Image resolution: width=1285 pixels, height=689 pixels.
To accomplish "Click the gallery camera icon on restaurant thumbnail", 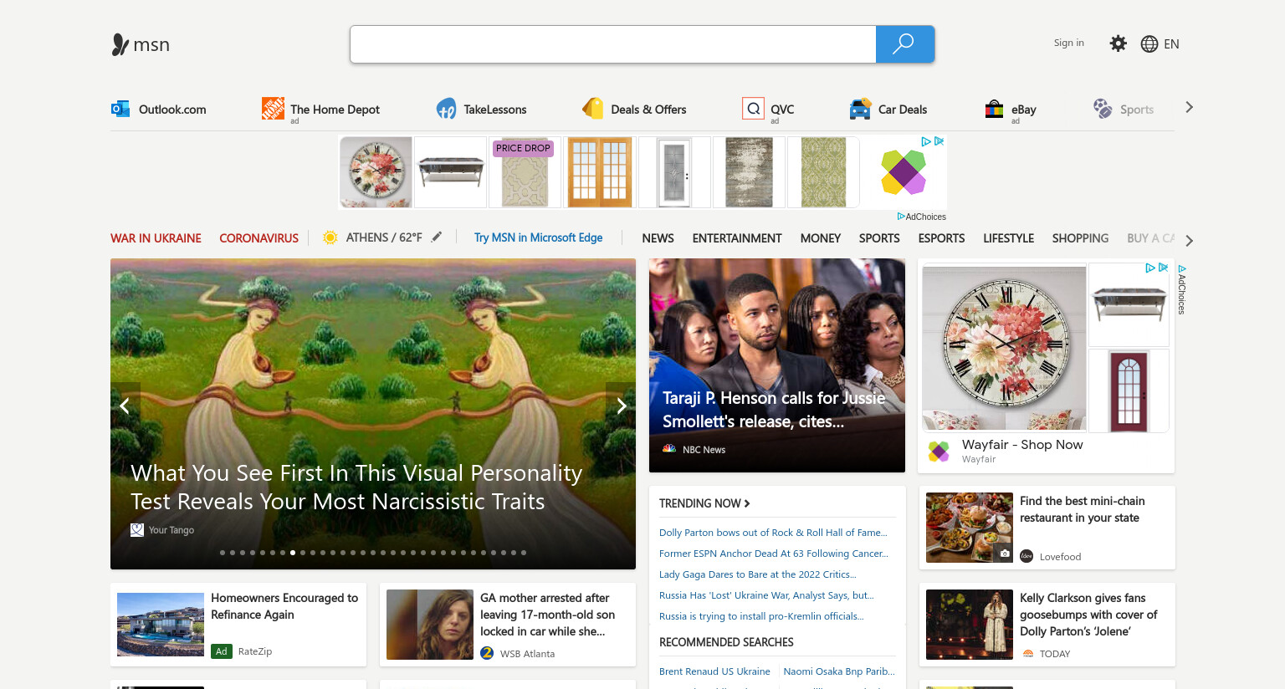I will [1005, 554].
